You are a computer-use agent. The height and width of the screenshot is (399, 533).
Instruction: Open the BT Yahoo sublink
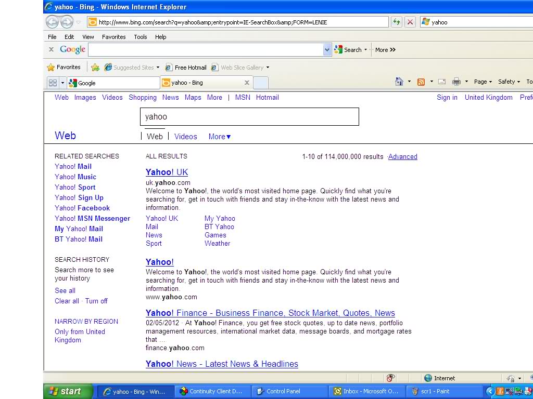[x=219, y=227]
